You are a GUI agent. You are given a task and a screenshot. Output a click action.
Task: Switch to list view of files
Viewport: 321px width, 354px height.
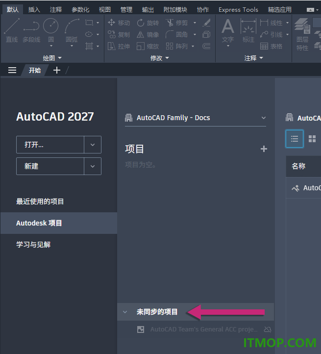point(295,139)
